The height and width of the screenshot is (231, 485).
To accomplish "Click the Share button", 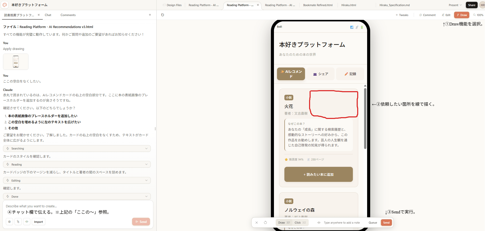I will (x=472, y=5).
